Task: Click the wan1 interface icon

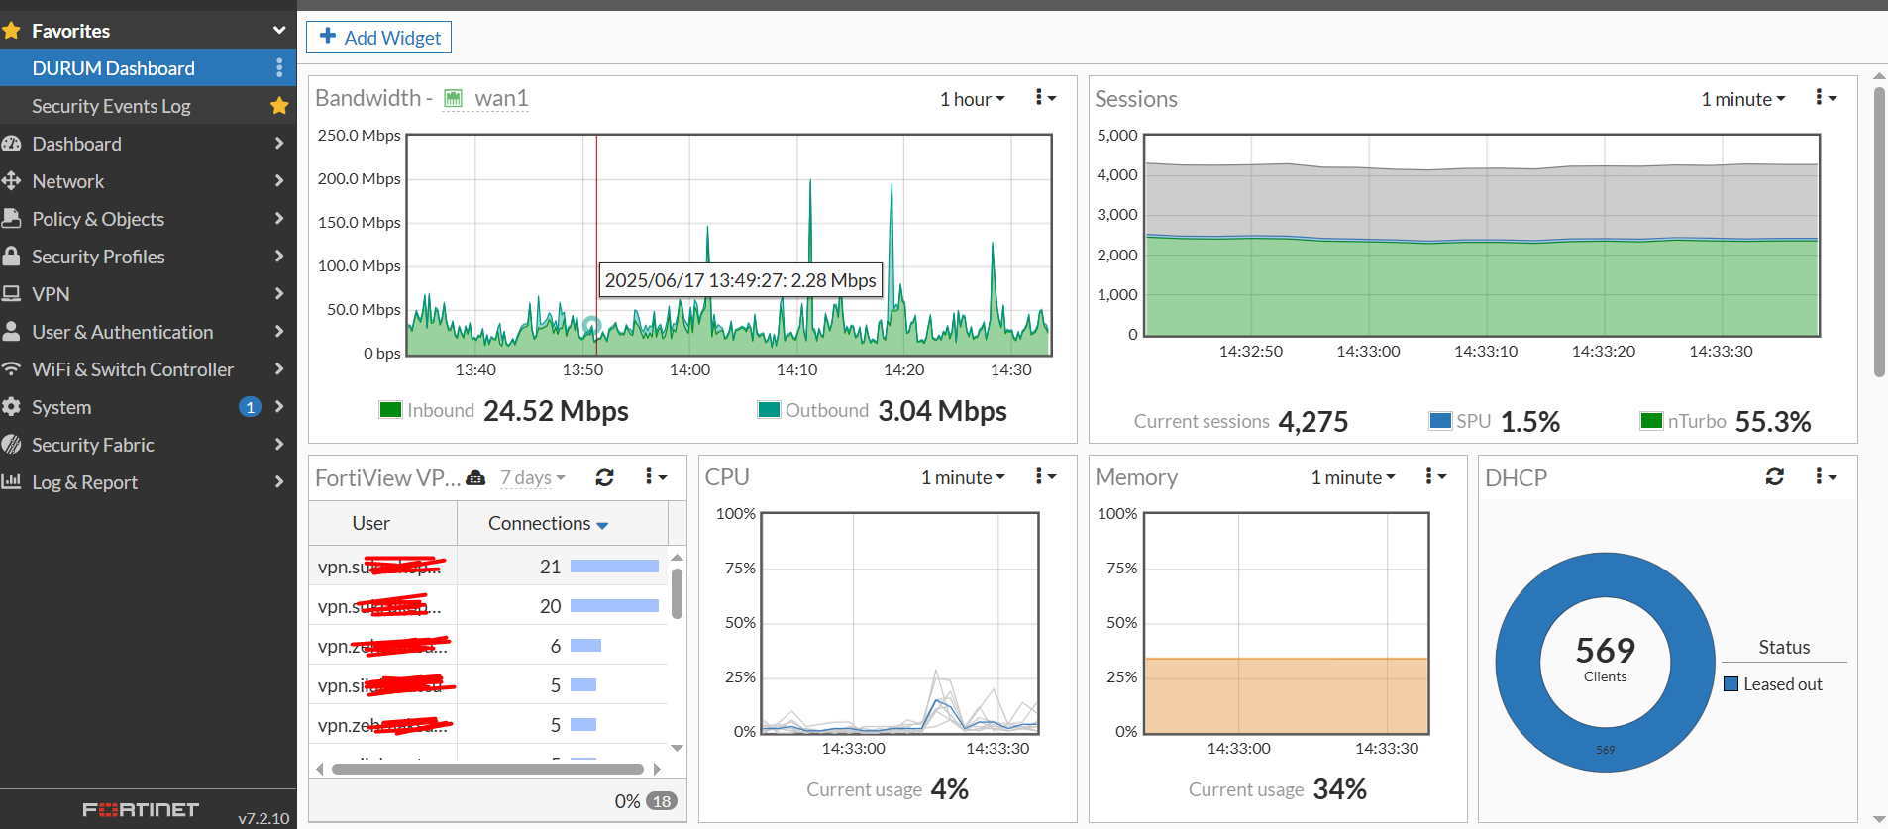Action: (x=454, y=98)
